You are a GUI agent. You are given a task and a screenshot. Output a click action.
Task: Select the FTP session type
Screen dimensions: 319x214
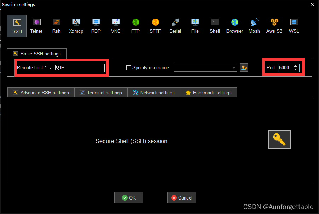point(135,26)
